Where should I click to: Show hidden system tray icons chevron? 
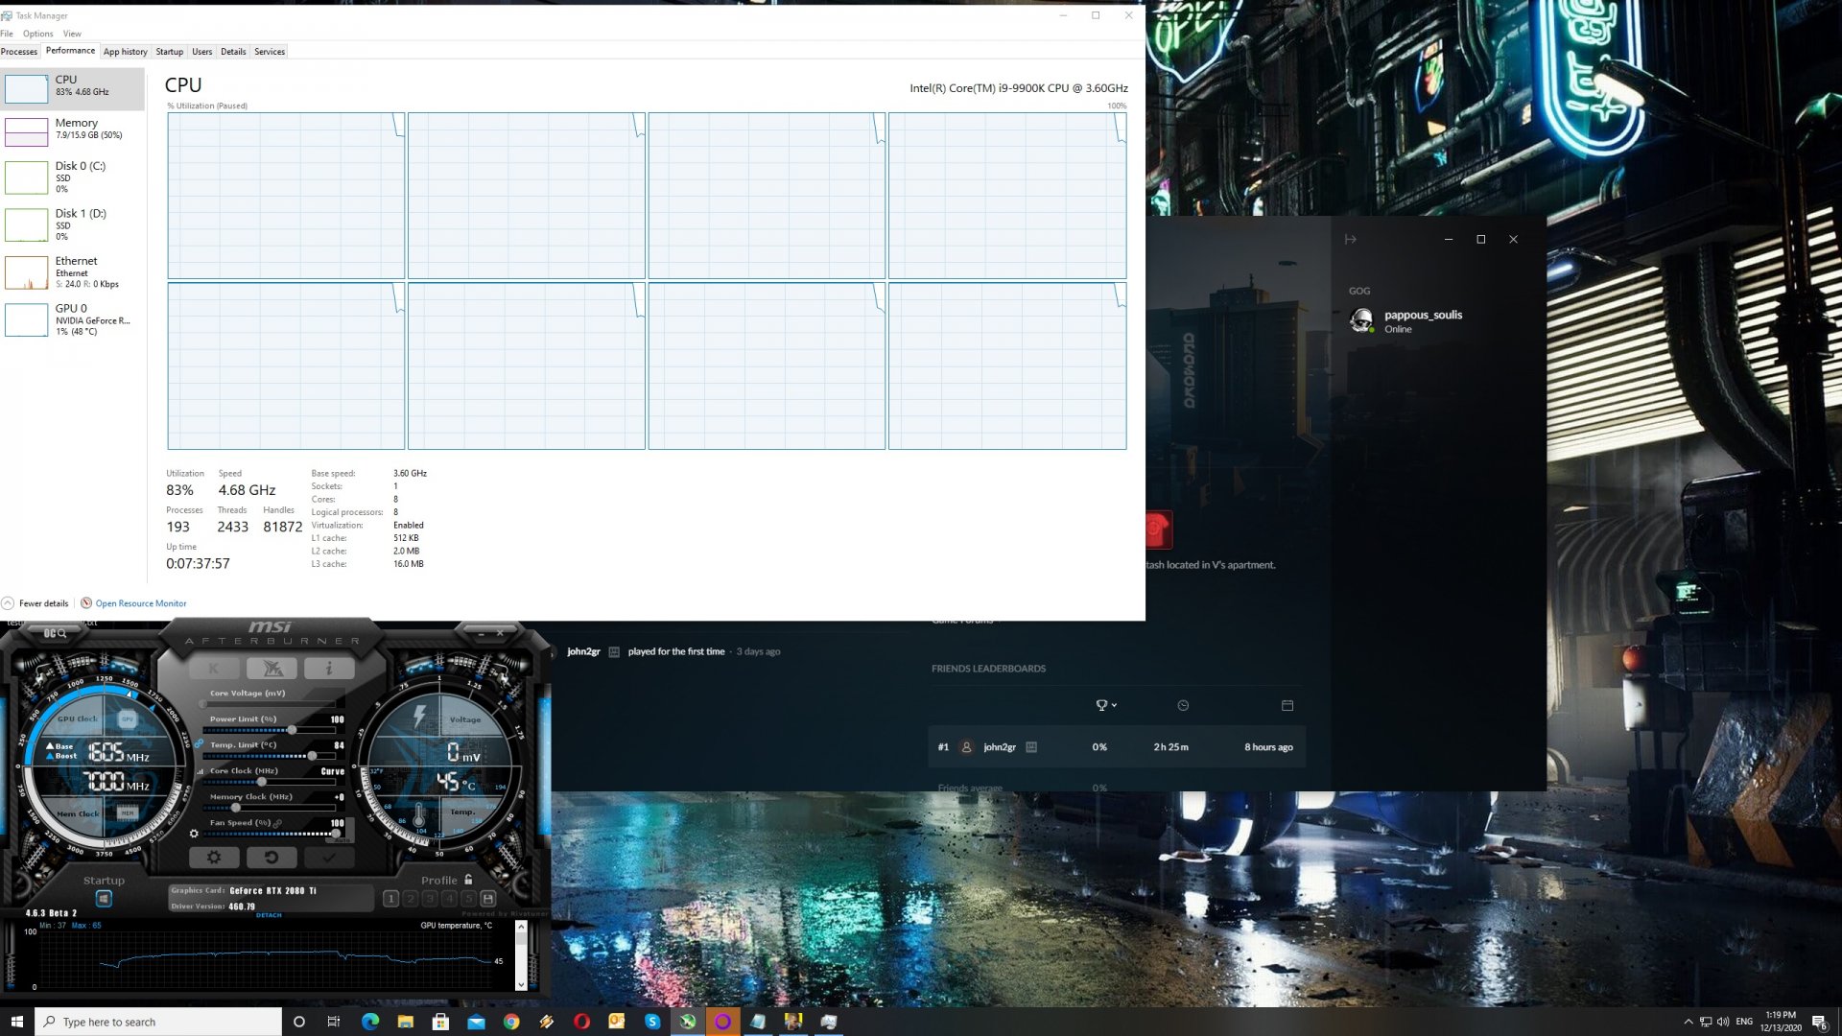[x=1688, y=1022]
